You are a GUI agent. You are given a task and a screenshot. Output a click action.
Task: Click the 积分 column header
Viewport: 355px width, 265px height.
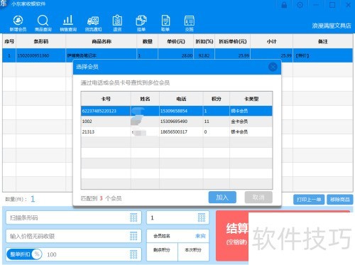tap(217, 99)
